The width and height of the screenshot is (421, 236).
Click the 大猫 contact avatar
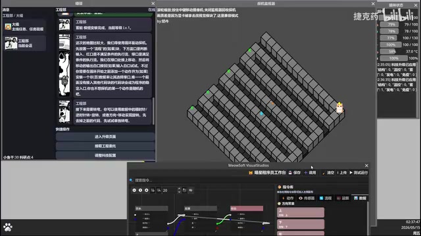coord(8,26)
